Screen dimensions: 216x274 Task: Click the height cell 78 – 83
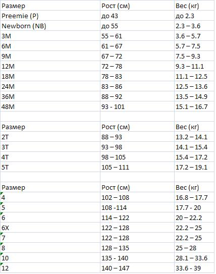[x=137, y=76]
